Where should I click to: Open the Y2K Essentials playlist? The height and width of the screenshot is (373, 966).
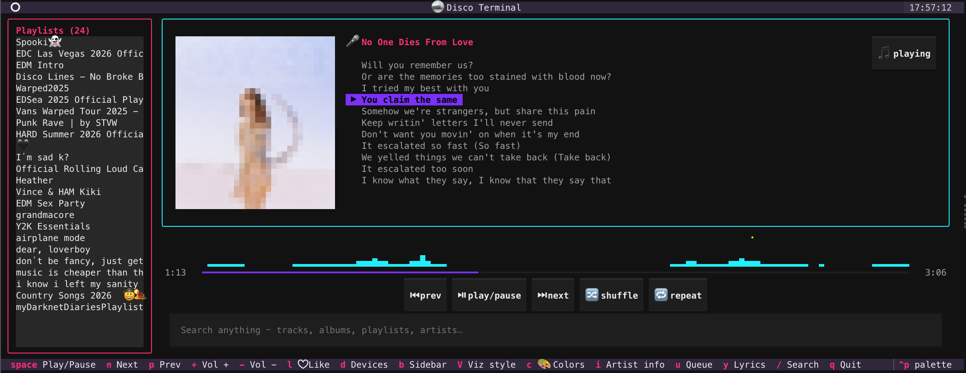80,226
